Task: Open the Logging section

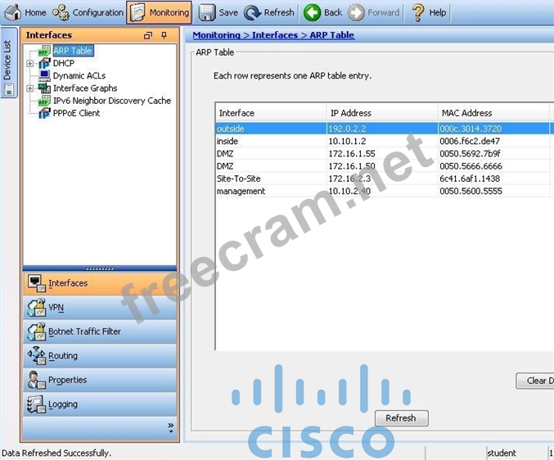Action: click(62, 404)
